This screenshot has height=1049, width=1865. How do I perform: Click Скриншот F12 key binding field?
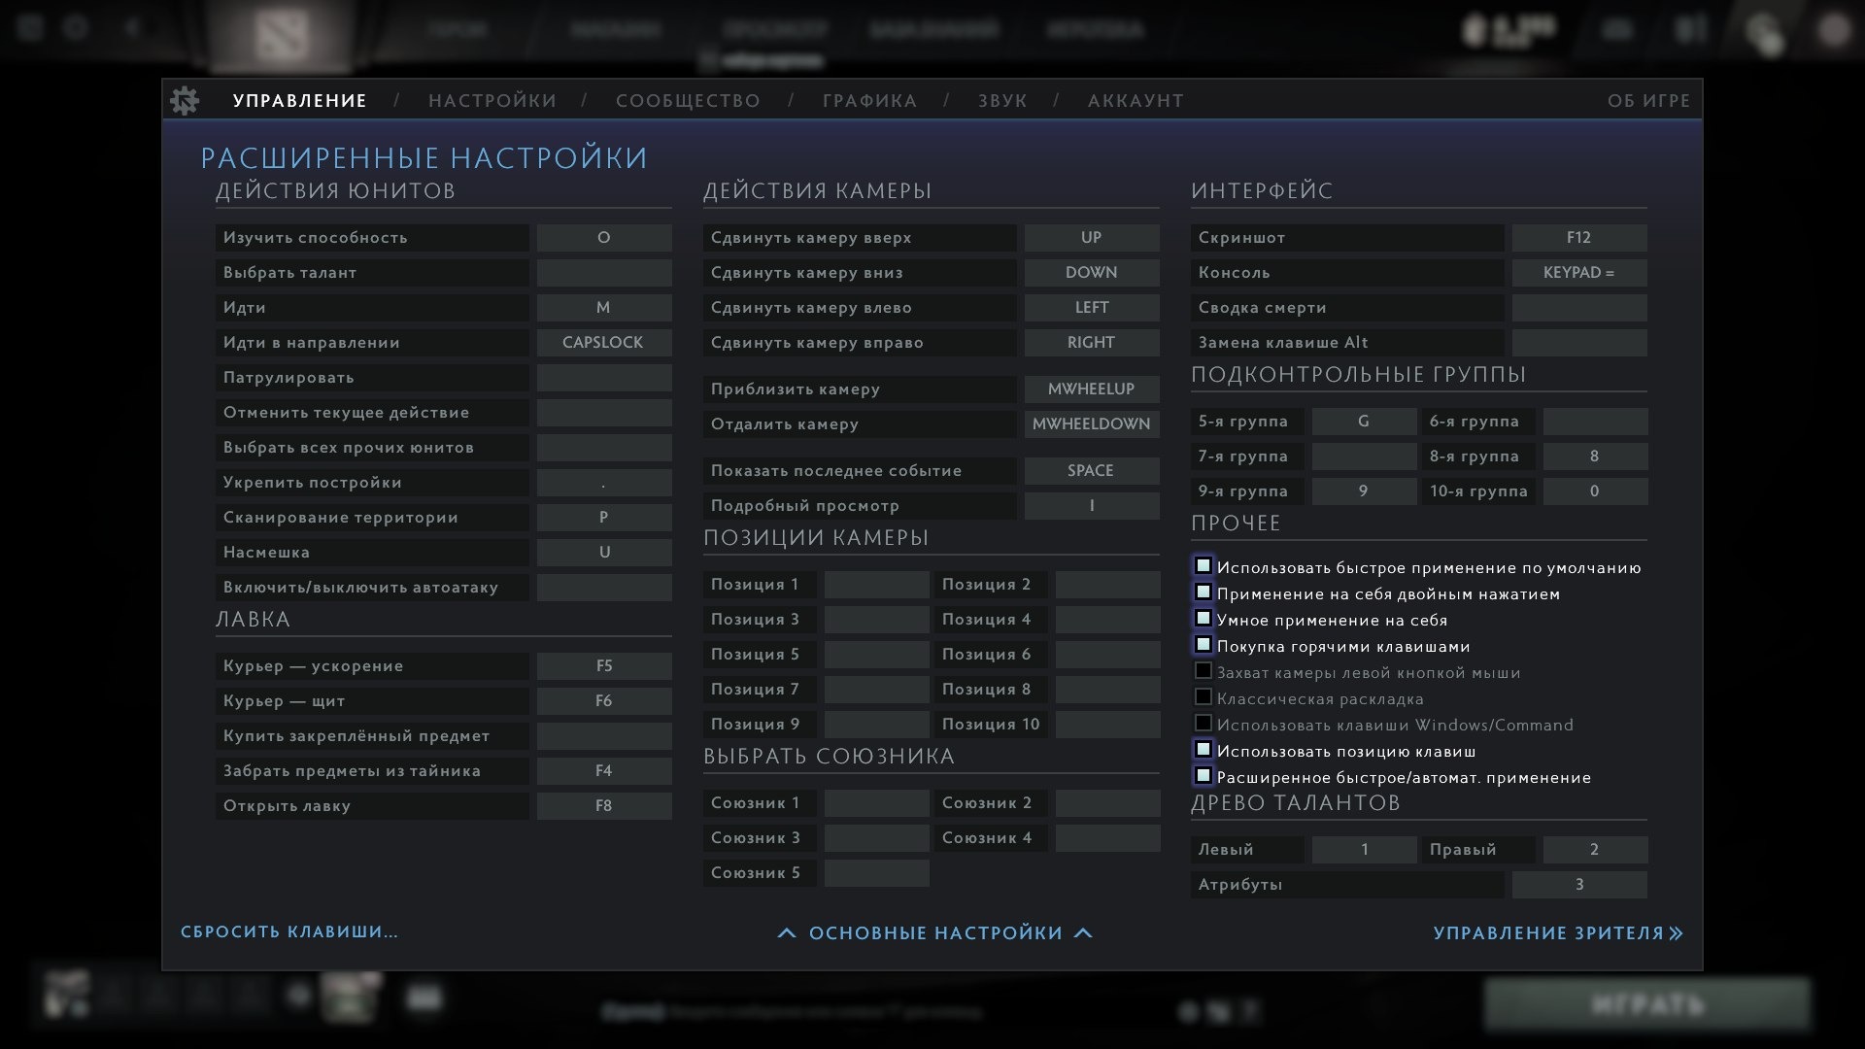(x=1578, y=238)
